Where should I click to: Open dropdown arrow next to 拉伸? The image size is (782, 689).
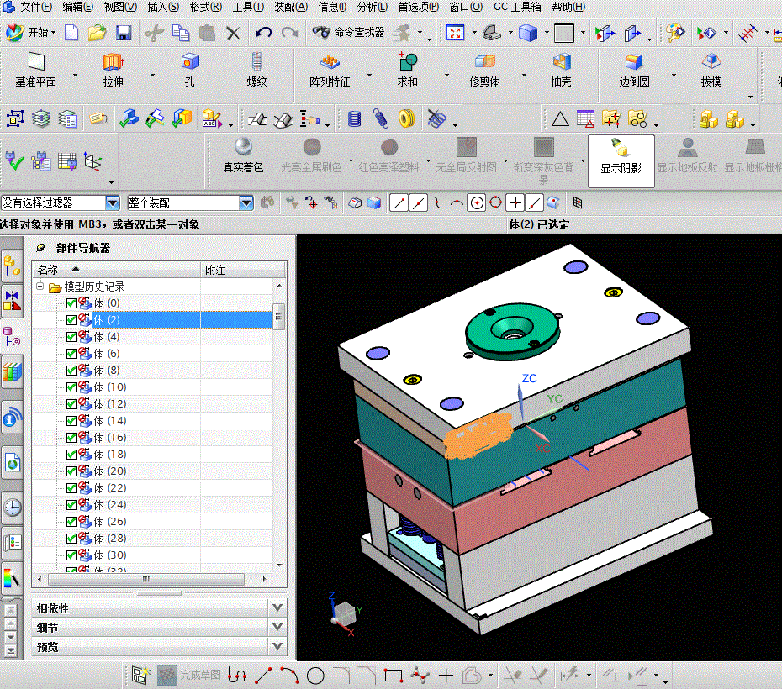(152, 76)
